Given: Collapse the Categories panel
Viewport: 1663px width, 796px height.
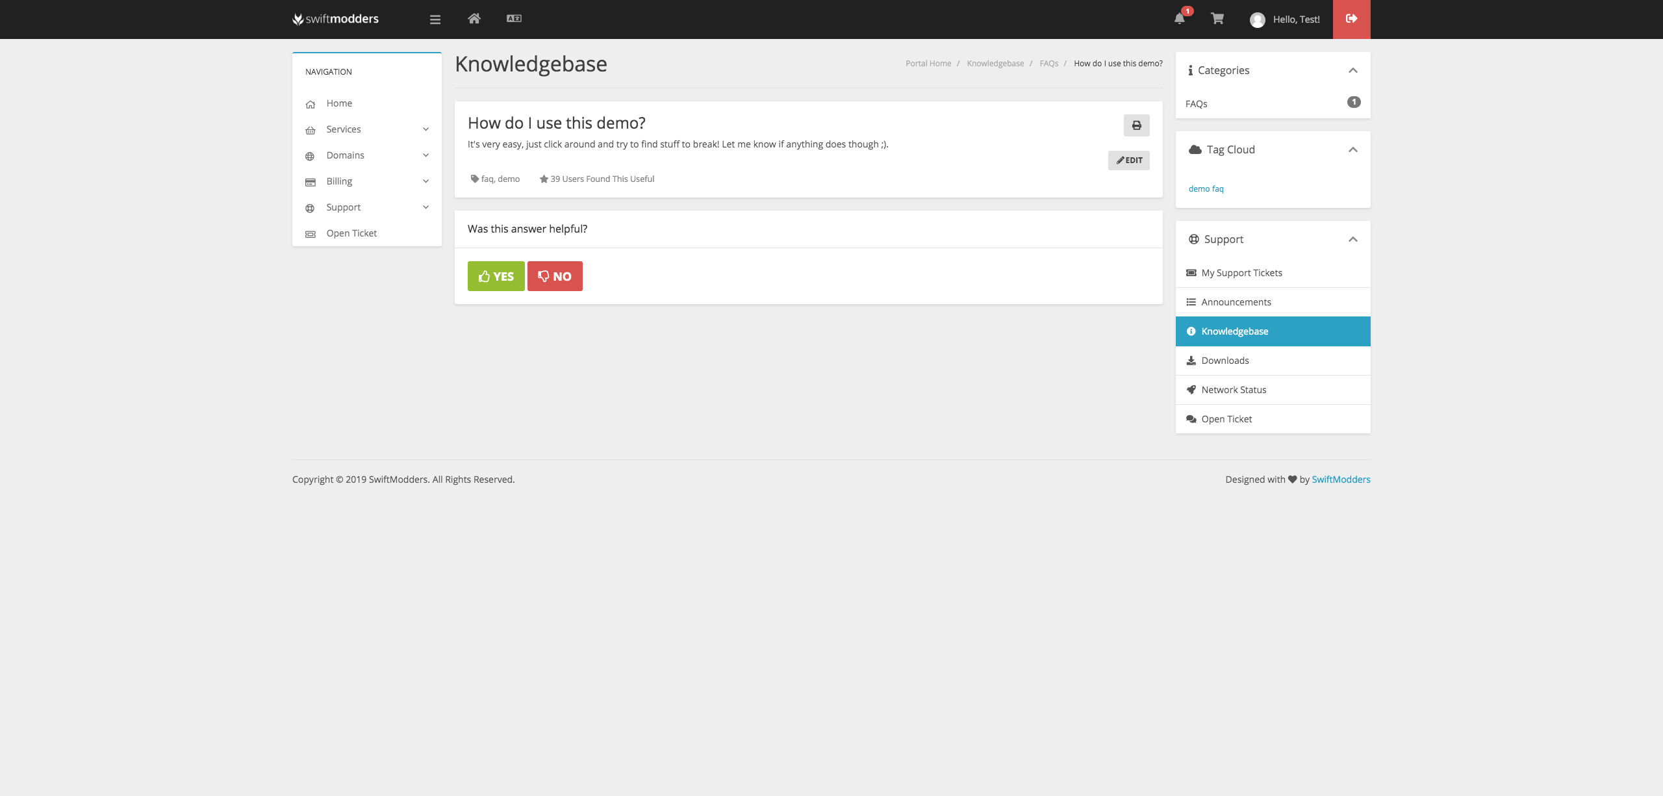Looking at the screenshot, I should pos(1352,70).
